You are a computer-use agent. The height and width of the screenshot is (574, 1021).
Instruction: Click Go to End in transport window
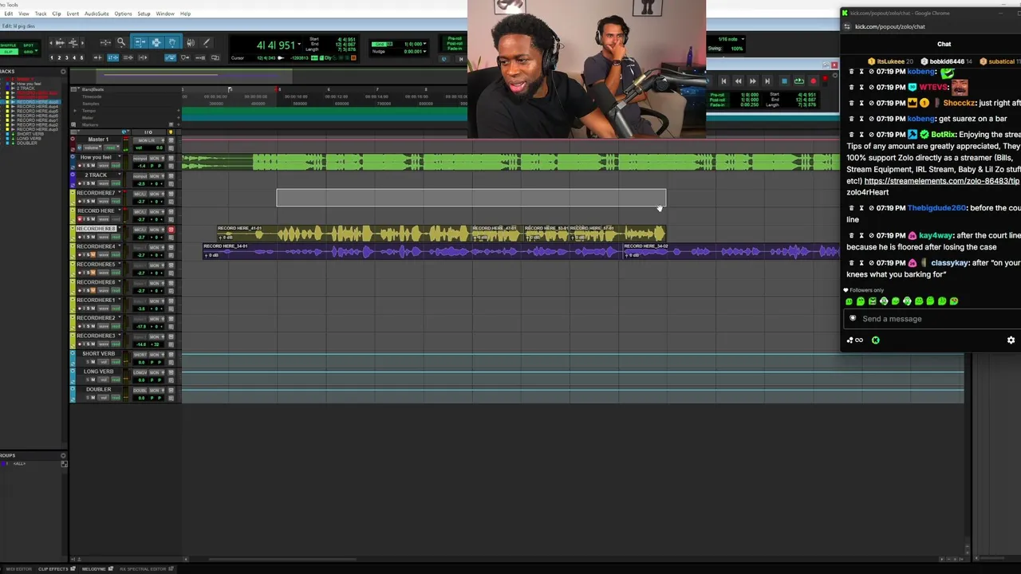coord(767,81)
